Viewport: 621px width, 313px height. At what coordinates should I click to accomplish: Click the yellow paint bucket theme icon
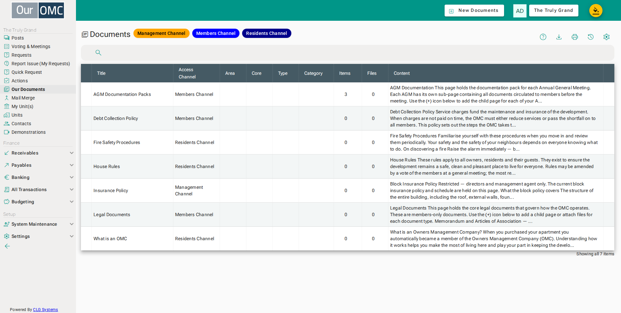[596, 11]
